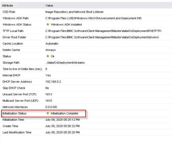Click the green Initialization Complete status dot

[48, 113]
